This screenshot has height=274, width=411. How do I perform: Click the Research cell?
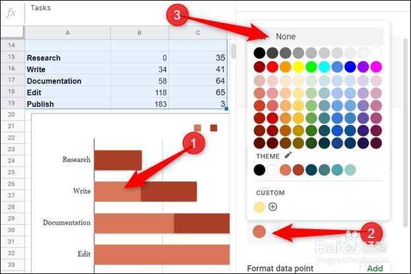(68, 57)
